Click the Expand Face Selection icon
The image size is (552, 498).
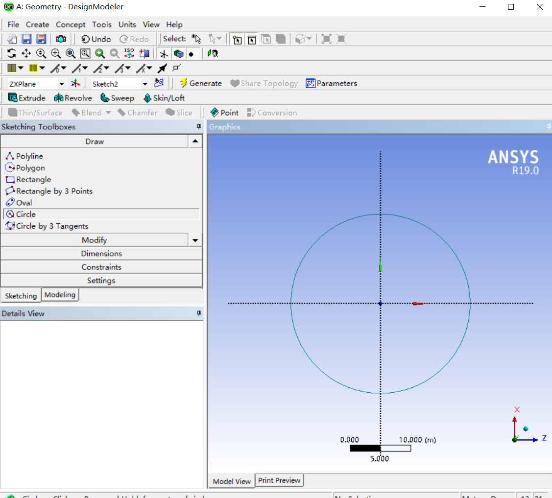coord(326,39)
